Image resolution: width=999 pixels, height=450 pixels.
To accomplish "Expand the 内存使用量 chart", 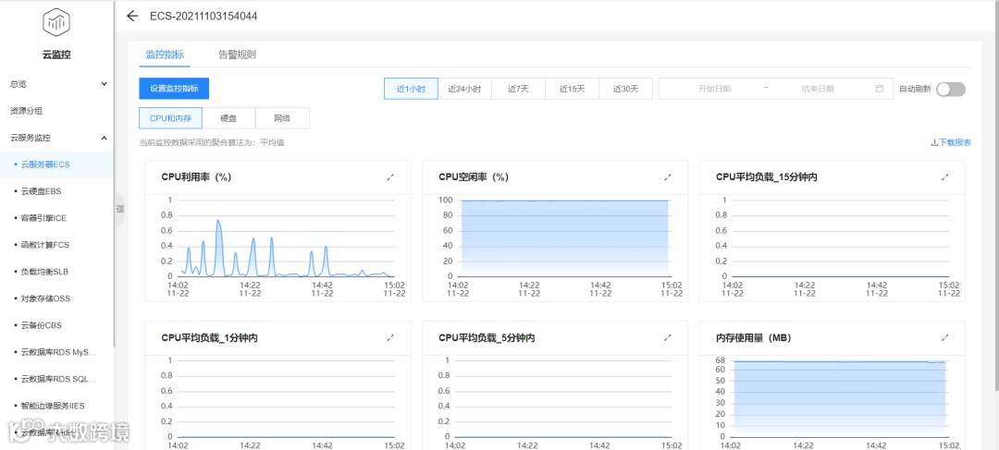I will pyautogui.click(x=944, y=338).
